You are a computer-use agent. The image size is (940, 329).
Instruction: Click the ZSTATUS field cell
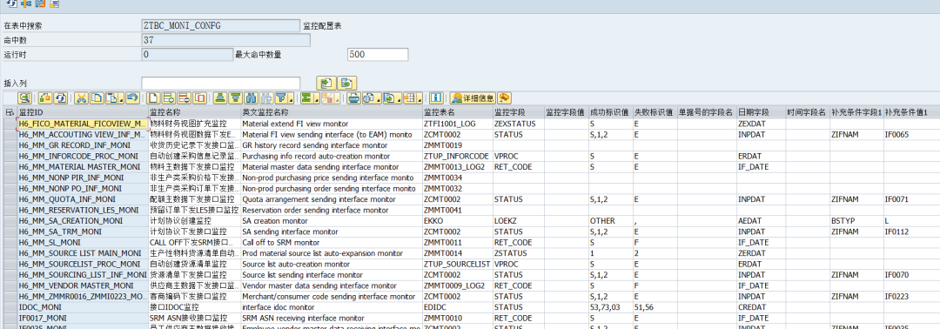(518, 253)
